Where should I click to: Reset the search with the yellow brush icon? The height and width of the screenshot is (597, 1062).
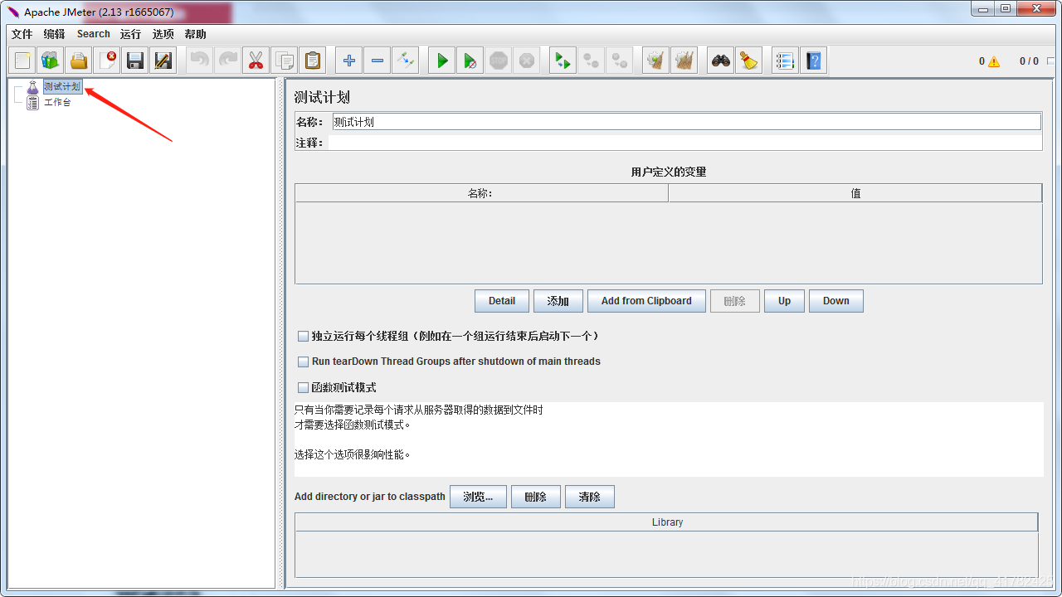click(x=749, y=61)
